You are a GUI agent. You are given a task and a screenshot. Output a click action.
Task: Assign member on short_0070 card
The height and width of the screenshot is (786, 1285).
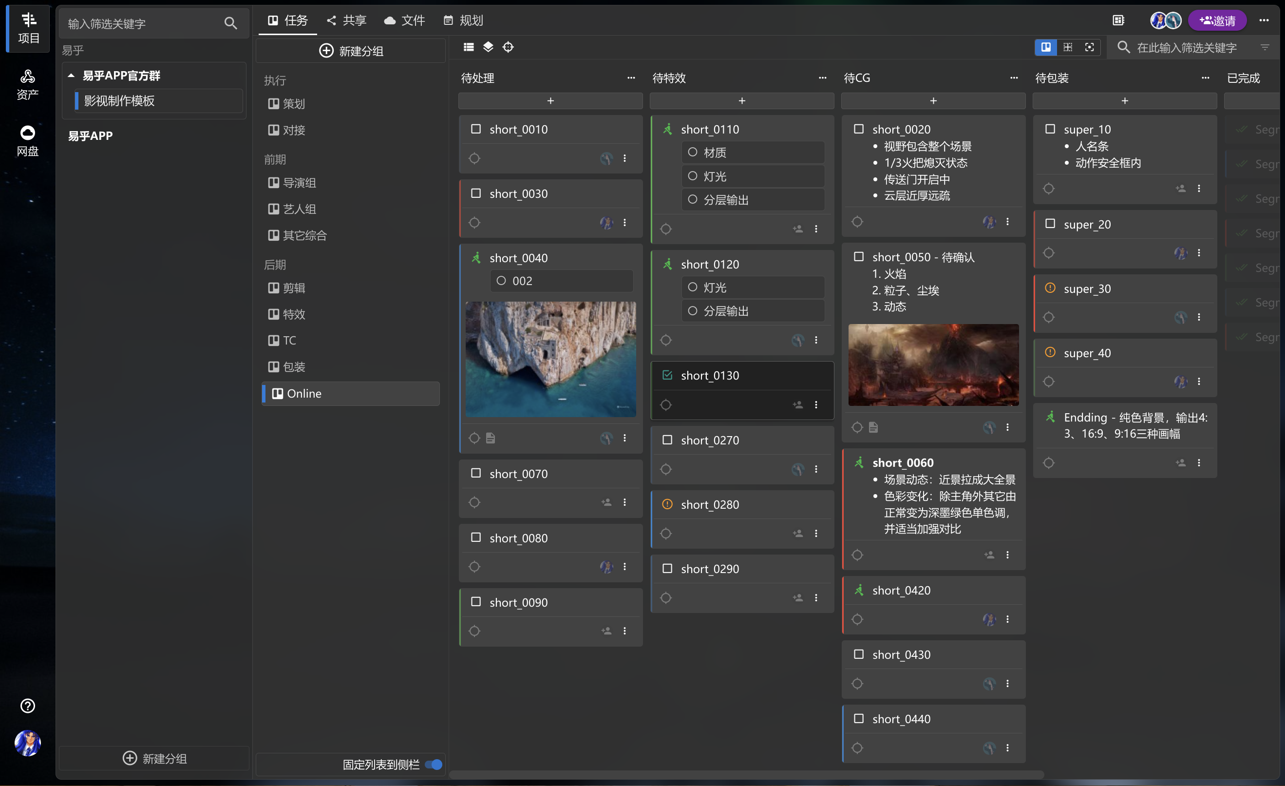tap(606, 502)
